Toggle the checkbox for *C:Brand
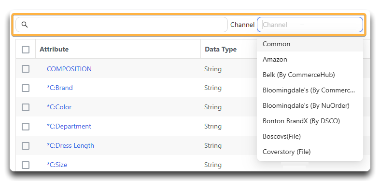The image size is (380, 181). tap(26, 88)
